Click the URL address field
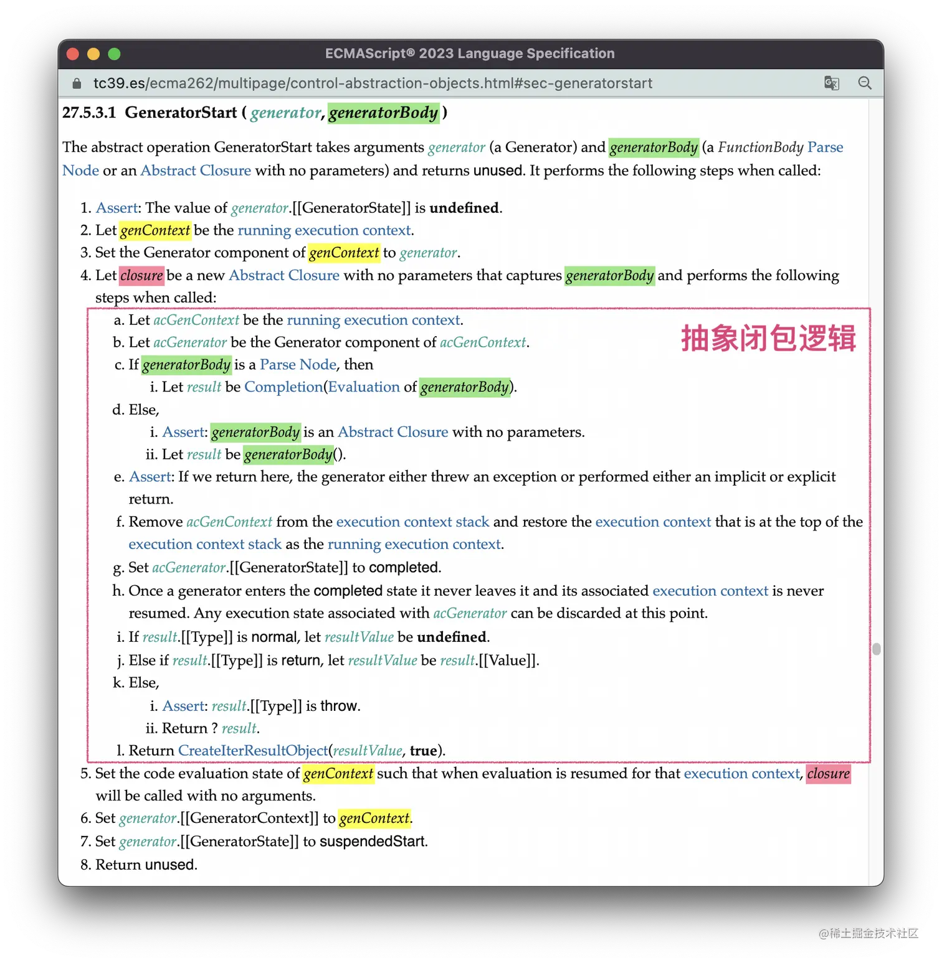The image size is (942, 963). (373, 83)
